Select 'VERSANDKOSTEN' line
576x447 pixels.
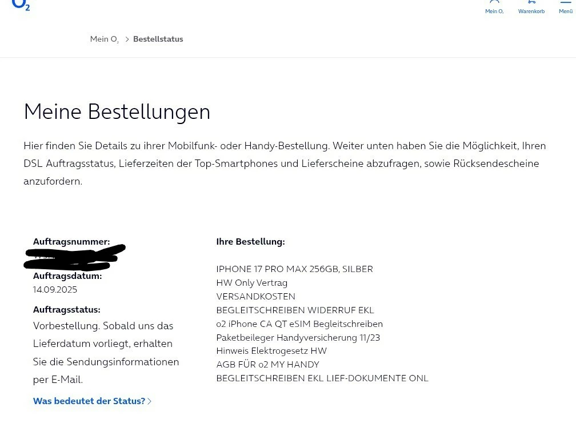255,296
